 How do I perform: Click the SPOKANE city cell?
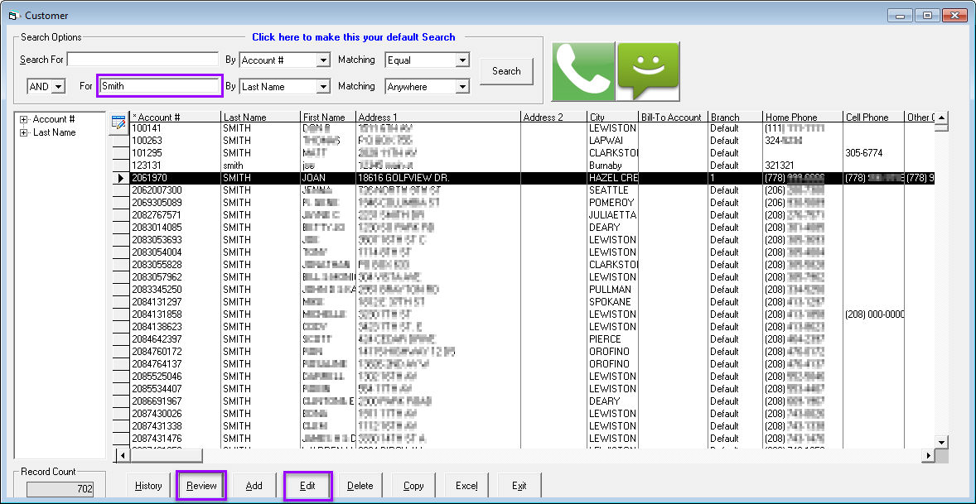tap(612, 302)
